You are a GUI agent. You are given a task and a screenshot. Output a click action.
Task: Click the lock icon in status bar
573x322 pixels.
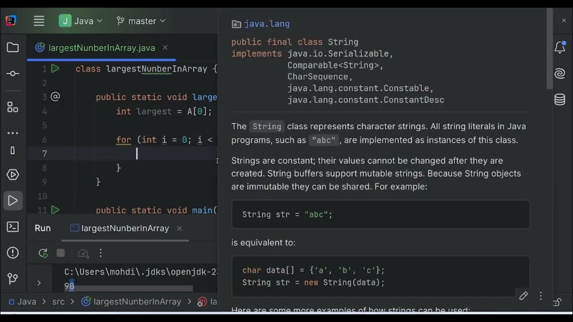(558, 302)
